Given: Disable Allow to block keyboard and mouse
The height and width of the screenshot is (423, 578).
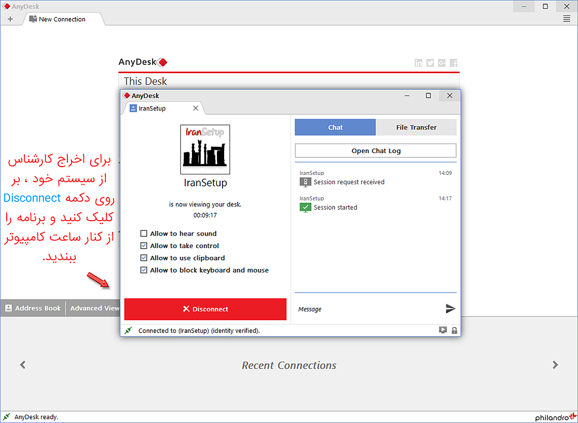Looking at the screenshot, I should 144,270.
